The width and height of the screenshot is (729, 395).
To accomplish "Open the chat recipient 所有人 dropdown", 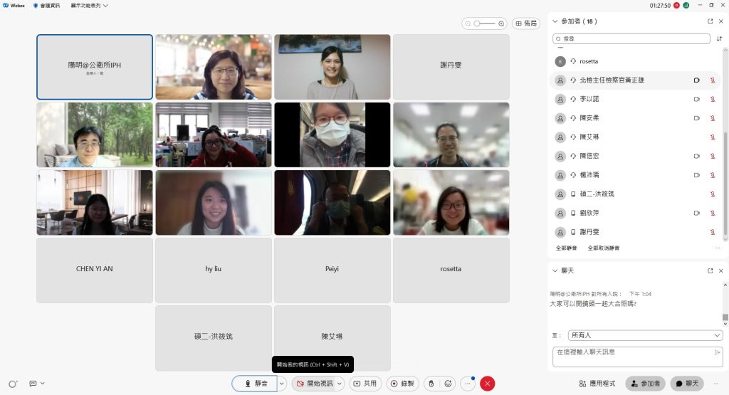I will [x=645, y=335].
